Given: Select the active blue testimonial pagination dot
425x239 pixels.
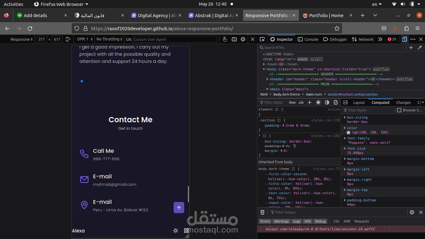Looking at the screenshot, I should coord(82,81).
